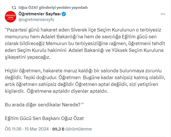Click the 89,3 B view count
Screen dimensions: 171x137
click(x=58, y=129)
